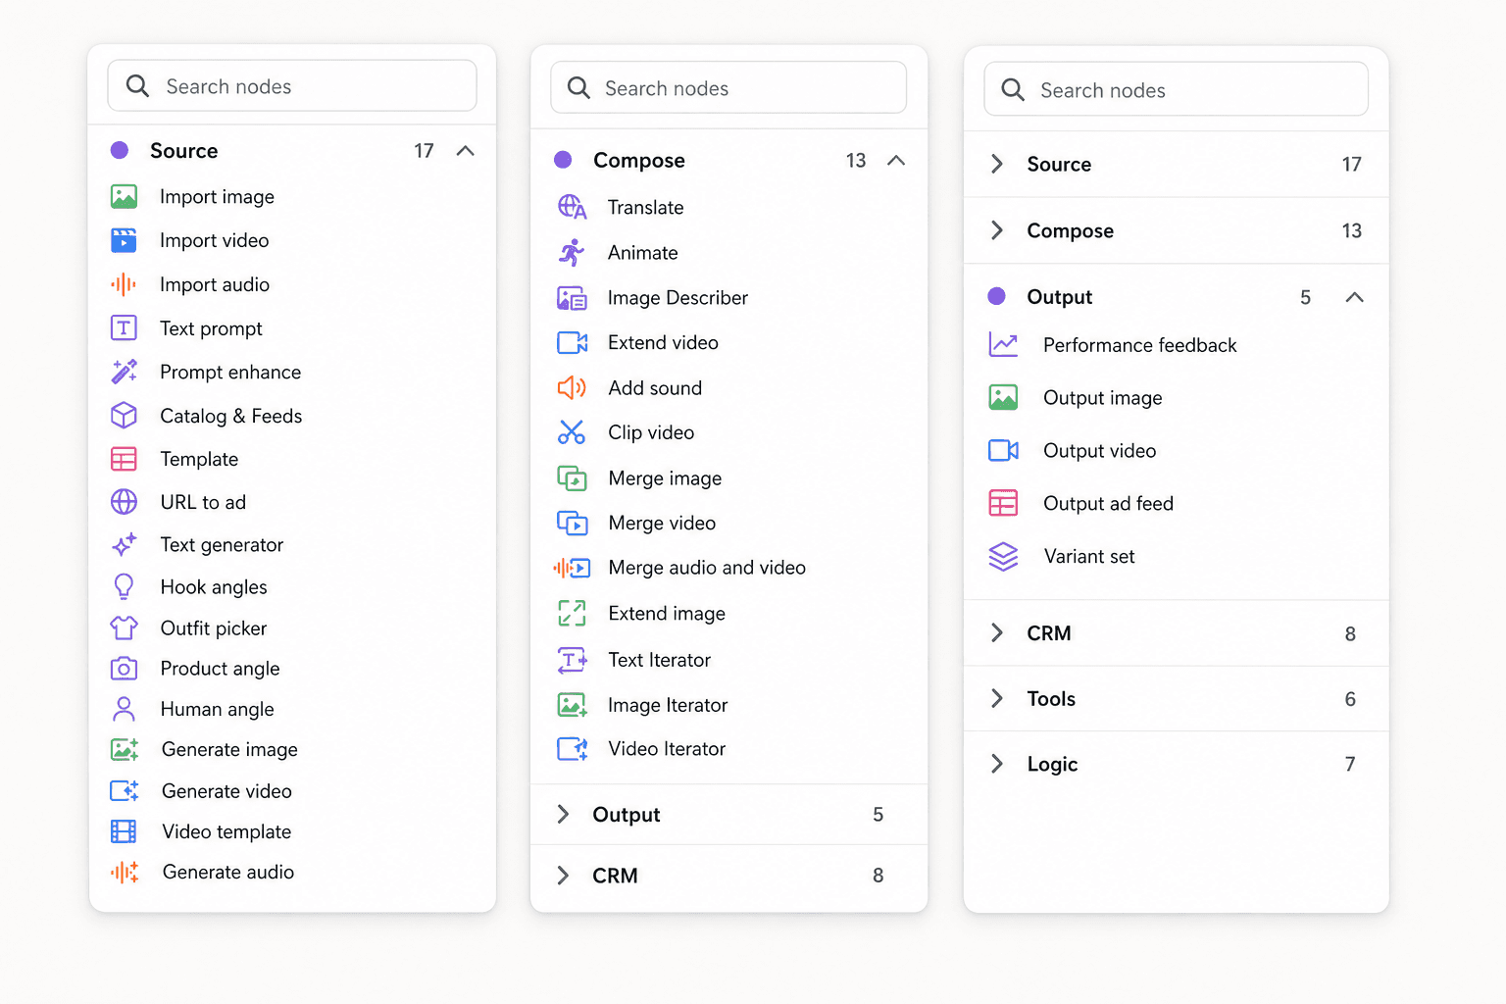Click the Image Describer icon
Viewport: 1506px width, 1004px height.
click(x=572, y=298)
